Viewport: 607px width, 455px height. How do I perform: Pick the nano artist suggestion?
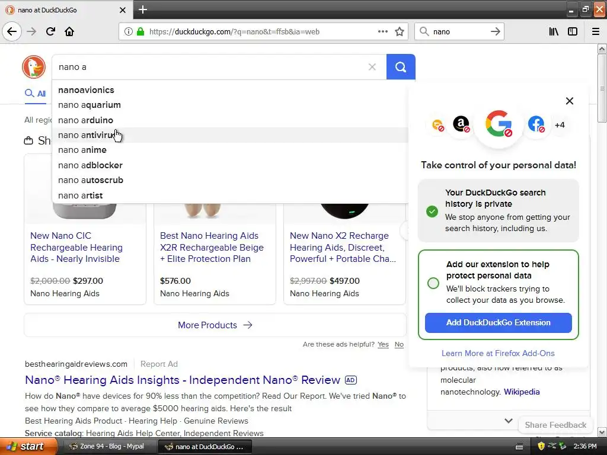230,196
